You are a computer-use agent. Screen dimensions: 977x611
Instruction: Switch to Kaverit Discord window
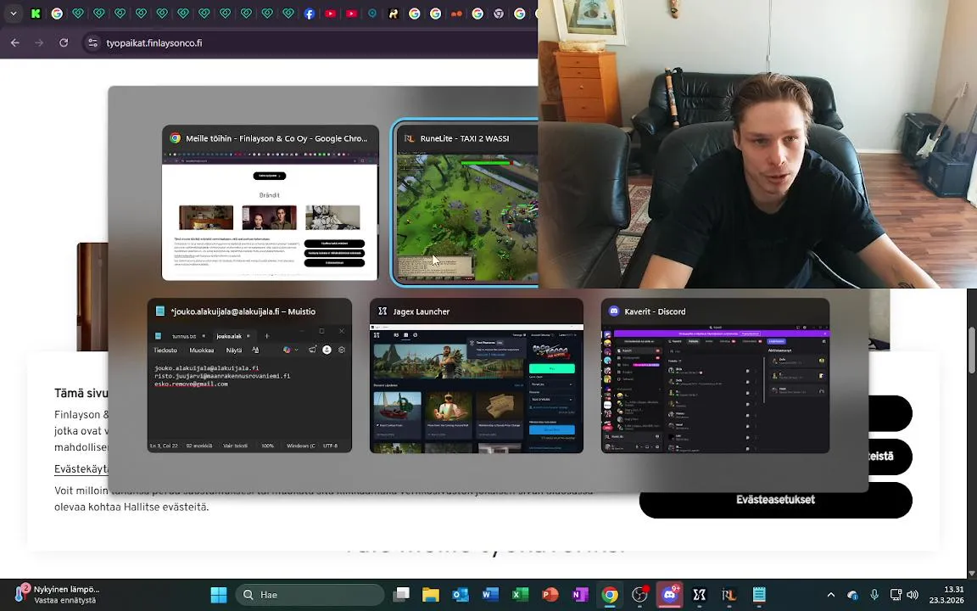(715, 375)
